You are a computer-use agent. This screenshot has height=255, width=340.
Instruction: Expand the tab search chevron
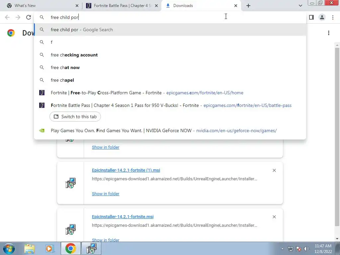[300, 6]
